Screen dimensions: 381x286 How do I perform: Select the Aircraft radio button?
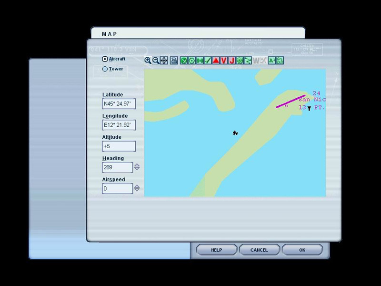[105, 59]
